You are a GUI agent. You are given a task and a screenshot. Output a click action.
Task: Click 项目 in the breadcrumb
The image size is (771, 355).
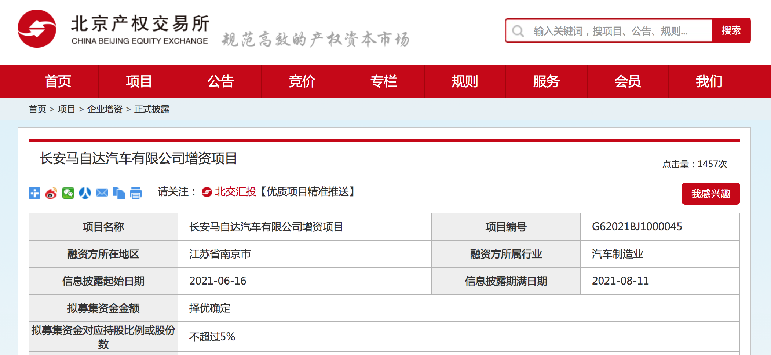click(x=66, y=109)
